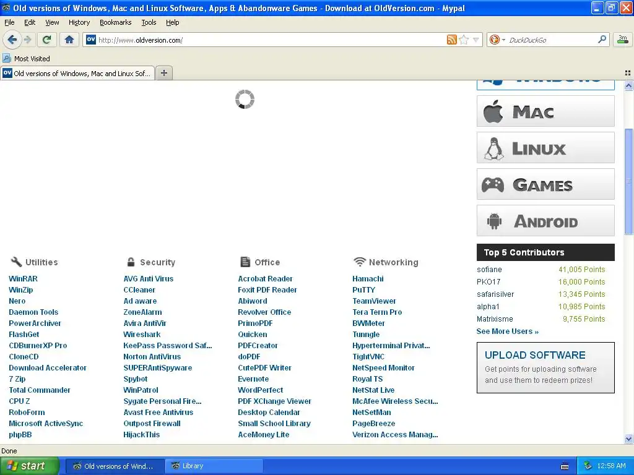Open the Bookmarks menu

(115, 22)
